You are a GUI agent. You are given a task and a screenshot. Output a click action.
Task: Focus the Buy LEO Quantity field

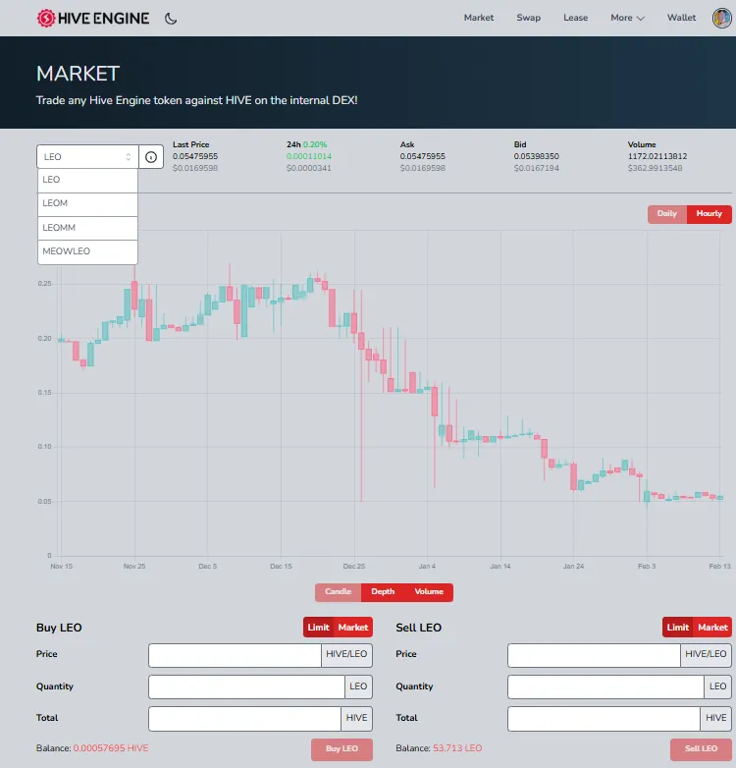point(246,686)
